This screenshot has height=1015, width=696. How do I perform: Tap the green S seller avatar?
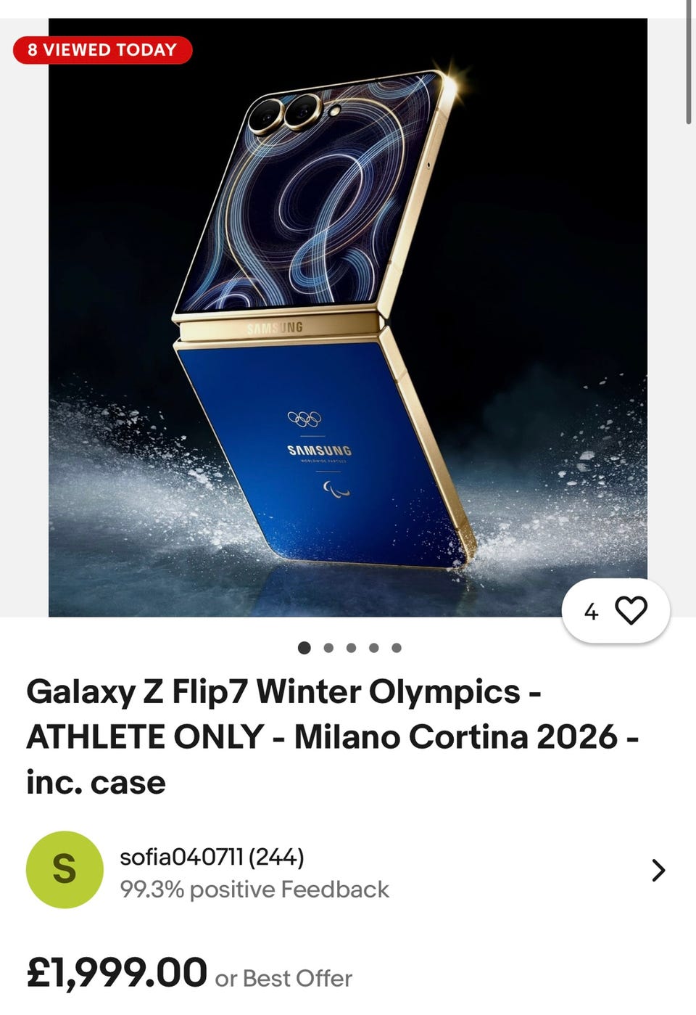[x=65, y=869]
